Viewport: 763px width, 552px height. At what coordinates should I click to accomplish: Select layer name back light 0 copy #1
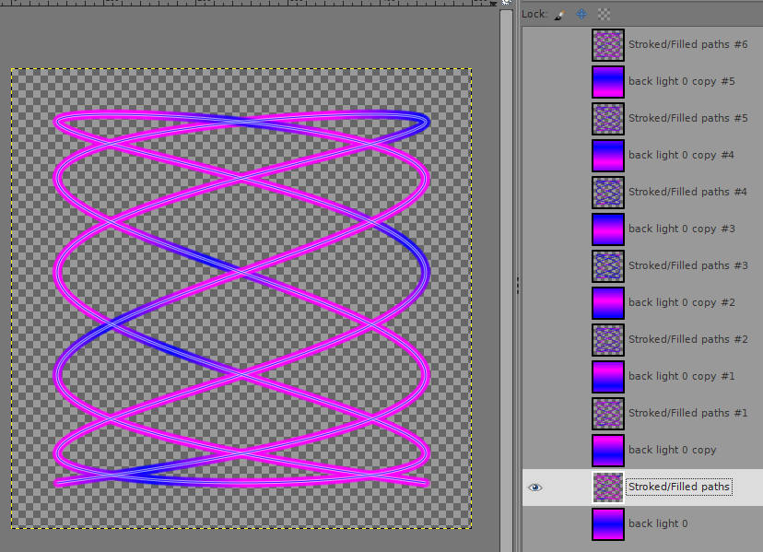pyautogui.click(x=681, y=376)
